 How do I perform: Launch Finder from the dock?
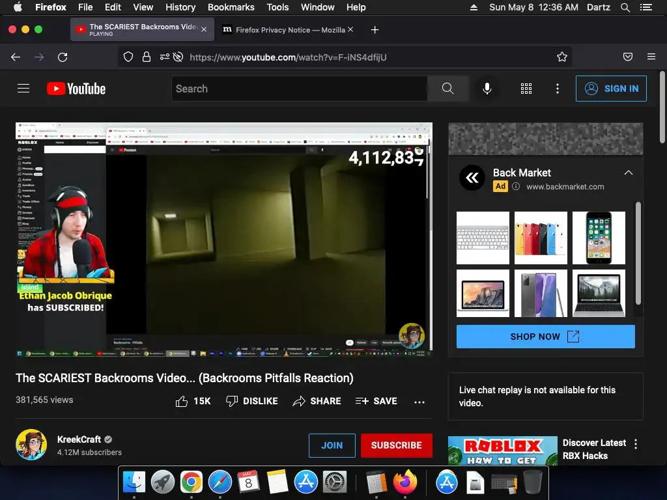click(x=134, y=482)
